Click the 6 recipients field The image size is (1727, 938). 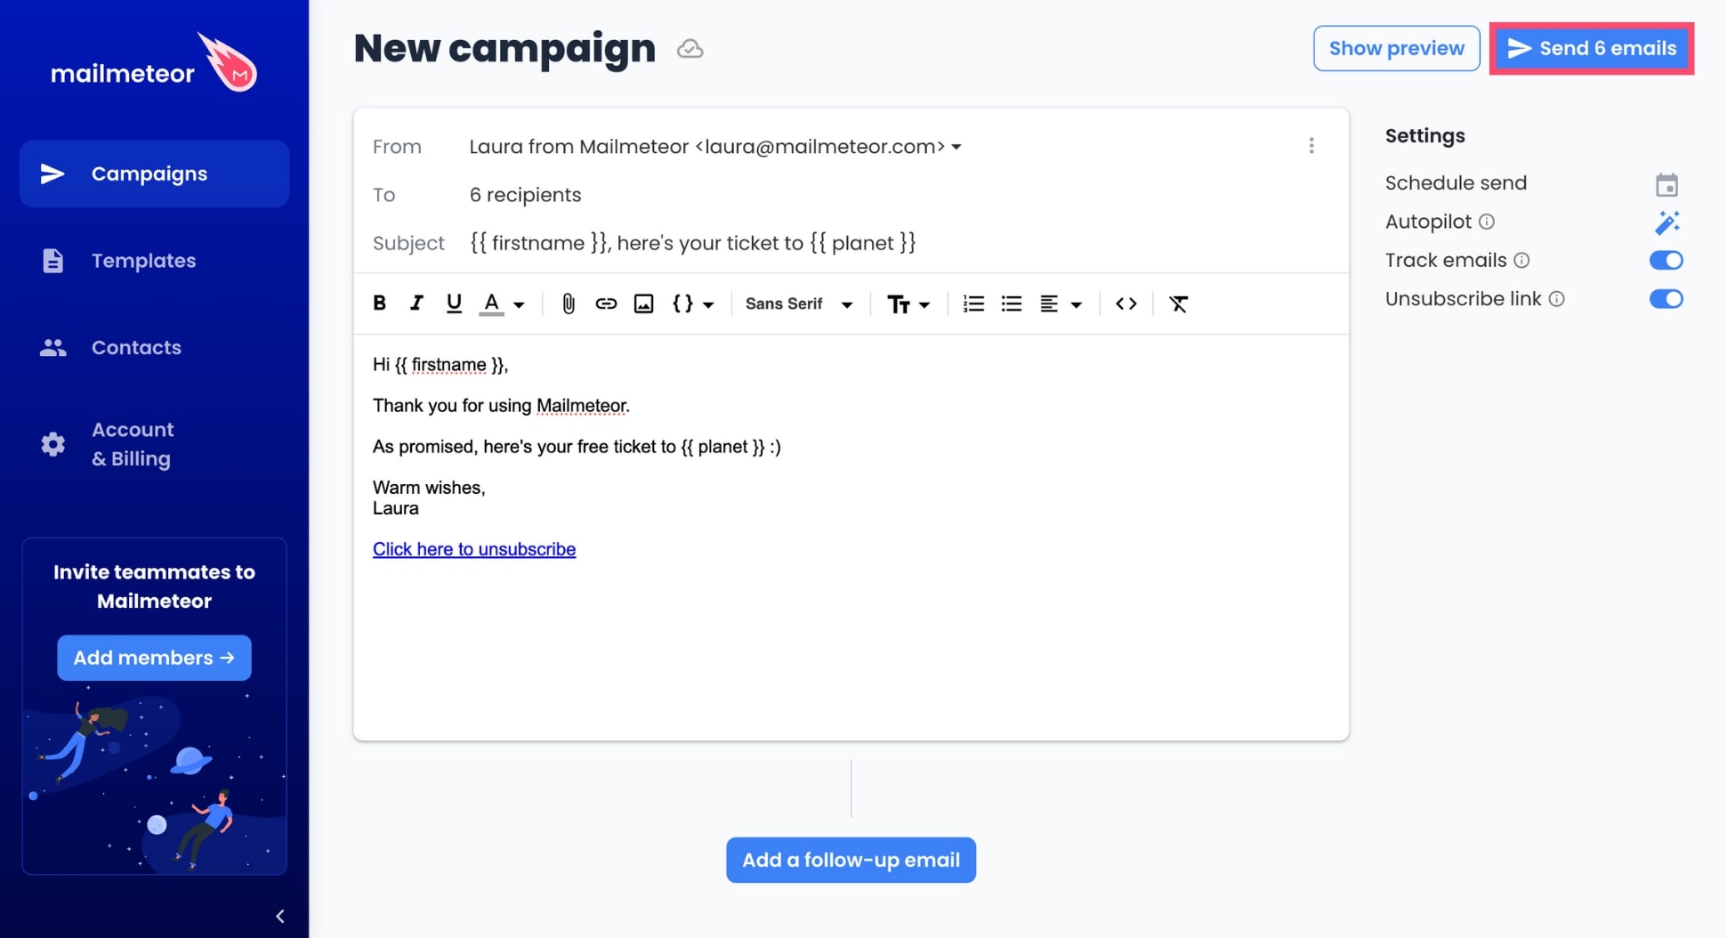point(525,195)
